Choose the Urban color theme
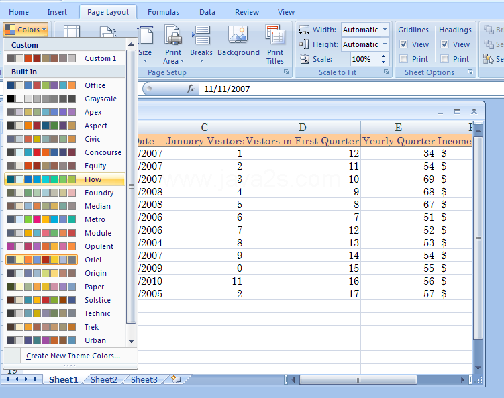This screenshot has height=398, width=504. 66,340
